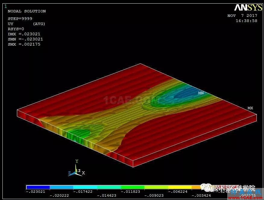Select the yellow legend color band
The width and height of the screenshot is (264, 200).
click(180, 187)
